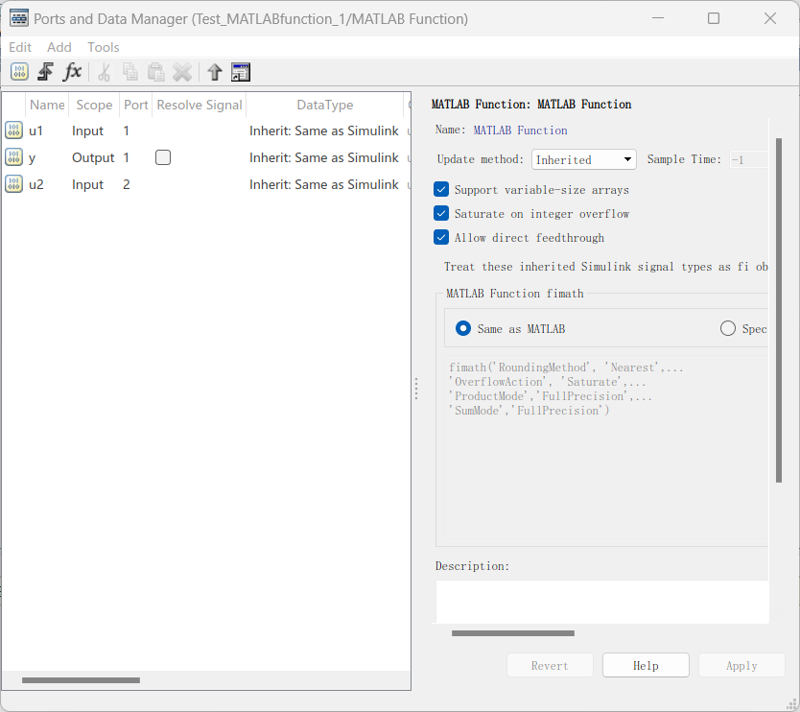This screenshot has width=800, height=712.
Task: Open the Update method dropdown
Action: click(x=583, y=159)
